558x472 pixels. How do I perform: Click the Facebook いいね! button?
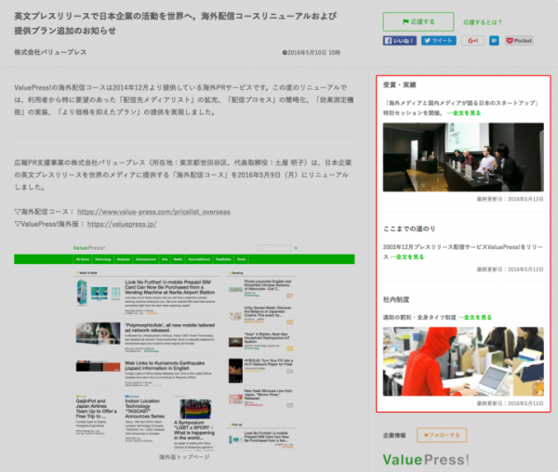[400, 41]
